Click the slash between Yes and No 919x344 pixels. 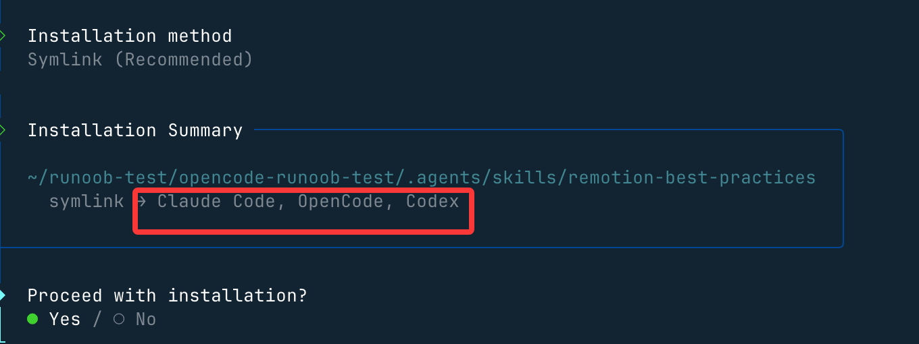click(97, 320)
